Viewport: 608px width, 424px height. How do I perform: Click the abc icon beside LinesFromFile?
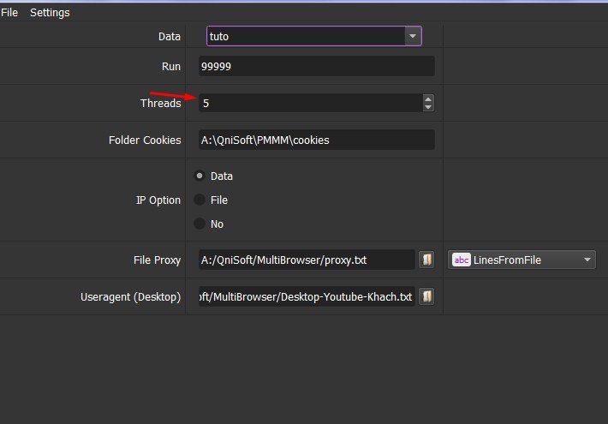(461, 260)
